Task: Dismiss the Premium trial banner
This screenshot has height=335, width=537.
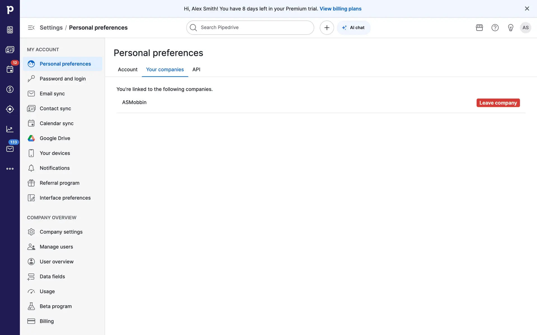Action: click(x=527, y=9)
